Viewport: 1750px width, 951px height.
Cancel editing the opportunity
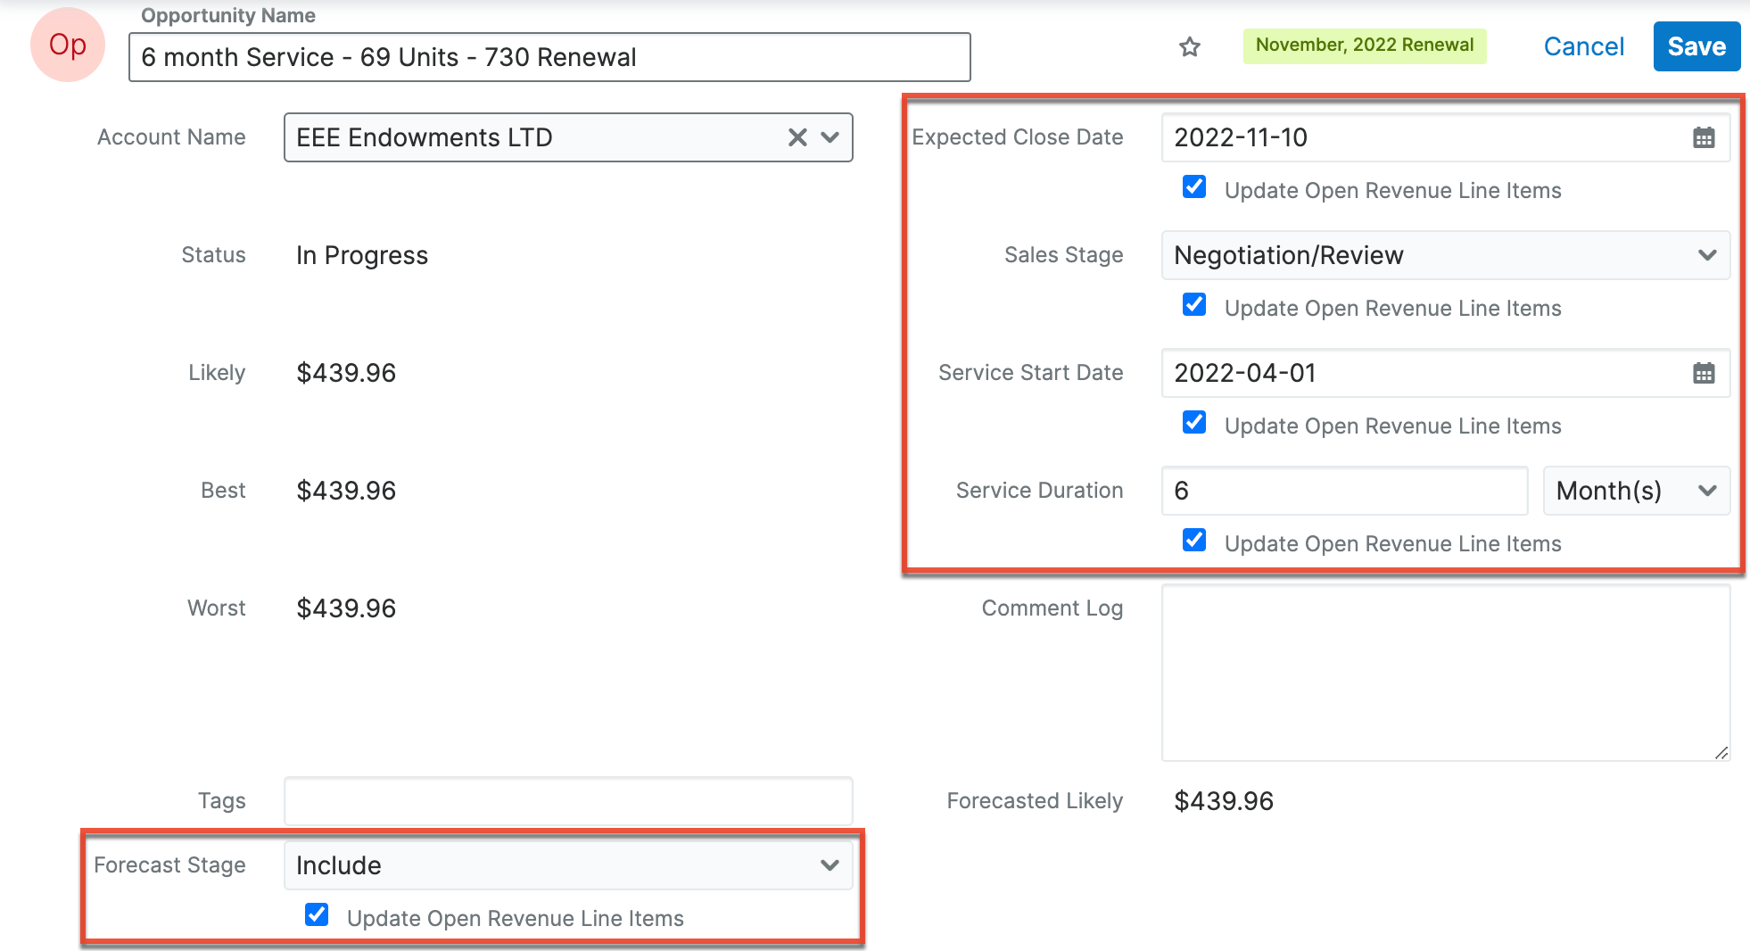click(1583, 46)
